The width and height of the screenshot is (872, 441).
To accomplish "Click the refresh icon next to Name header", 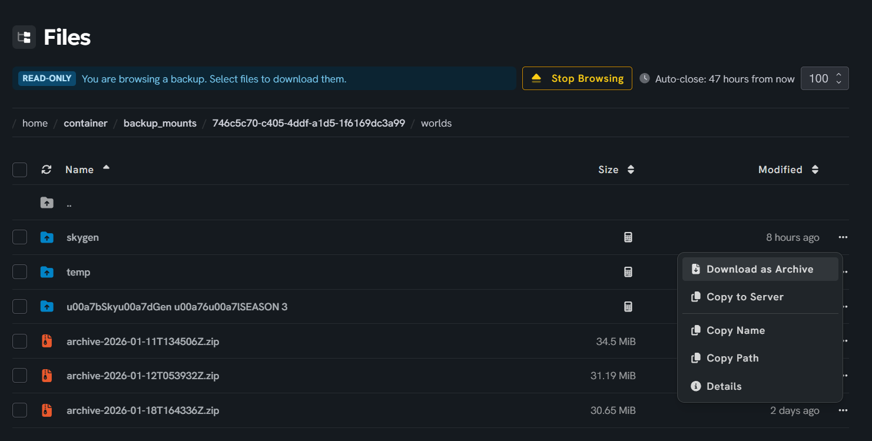I will (x=47, y=170).
